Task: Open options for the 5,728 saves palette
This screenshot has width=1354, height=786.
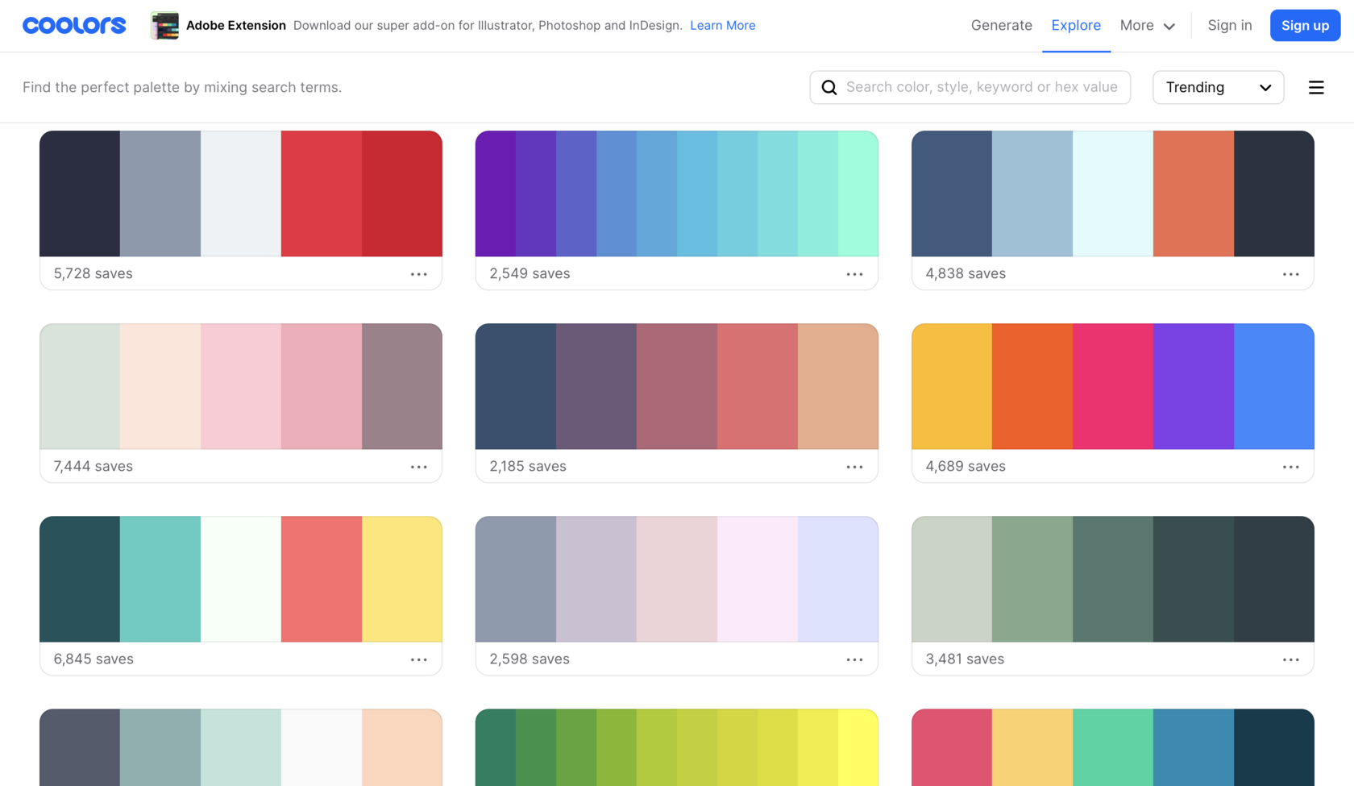Action: pyautogui.click(x=419, y=274)
